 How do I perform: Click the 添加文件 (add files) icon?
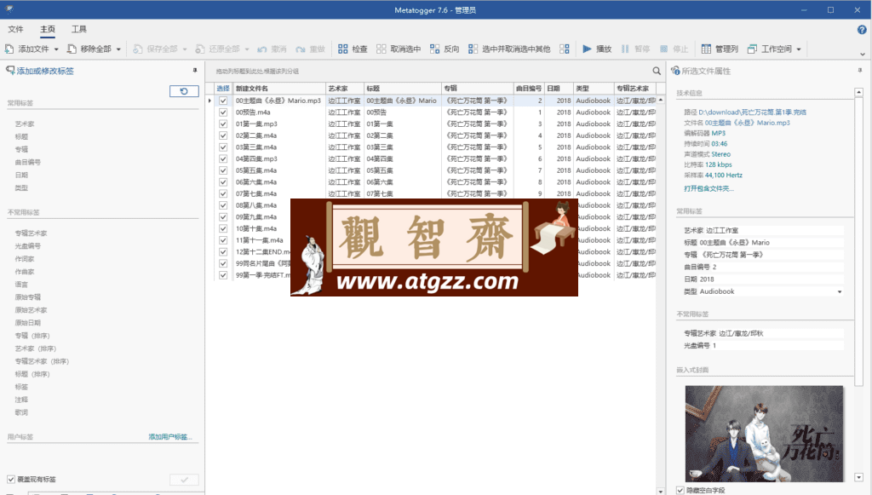(9, 49)
